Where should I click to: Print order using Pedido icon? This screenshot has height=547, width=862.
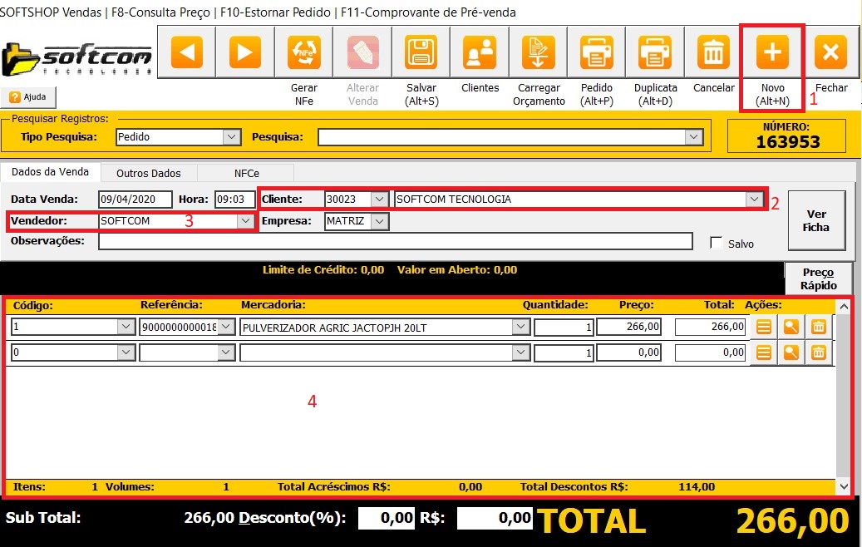coord(596,53)
